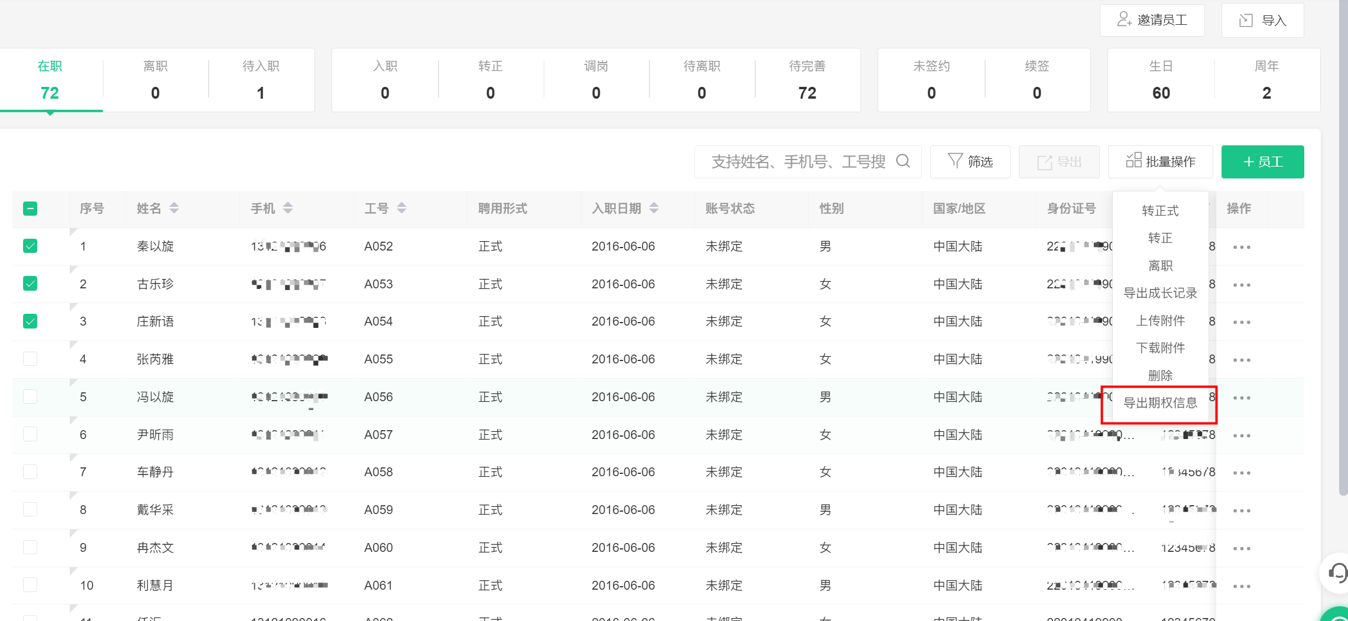
Task: Click the 导入 import button
Action: [1262, 20]
